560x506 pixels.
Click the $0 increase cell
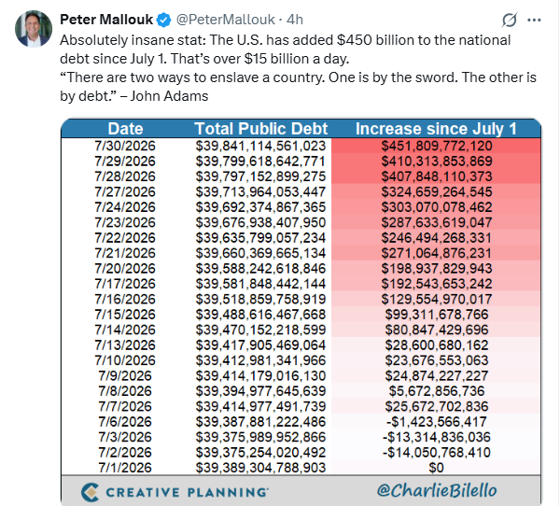[437, 468]
